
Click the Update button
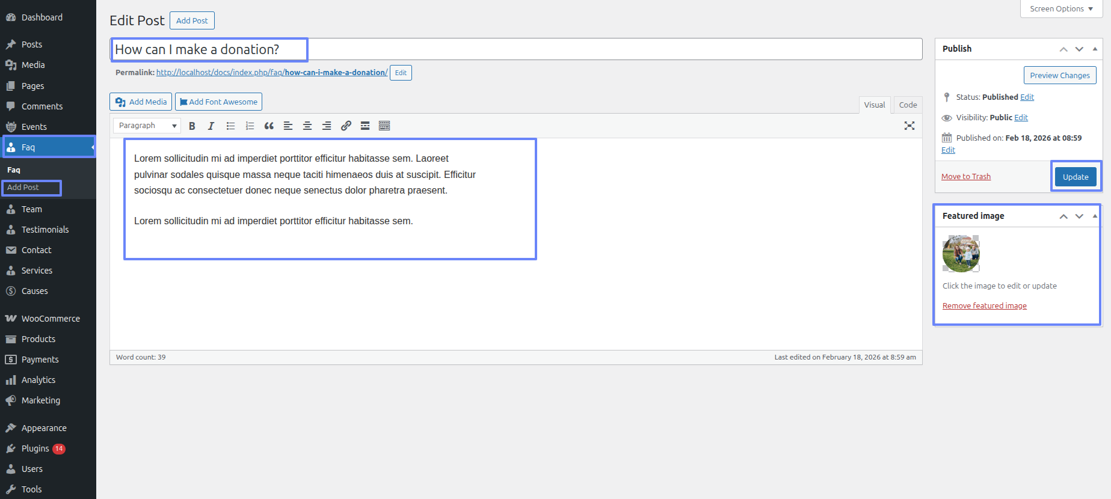tap(1075, 177)
